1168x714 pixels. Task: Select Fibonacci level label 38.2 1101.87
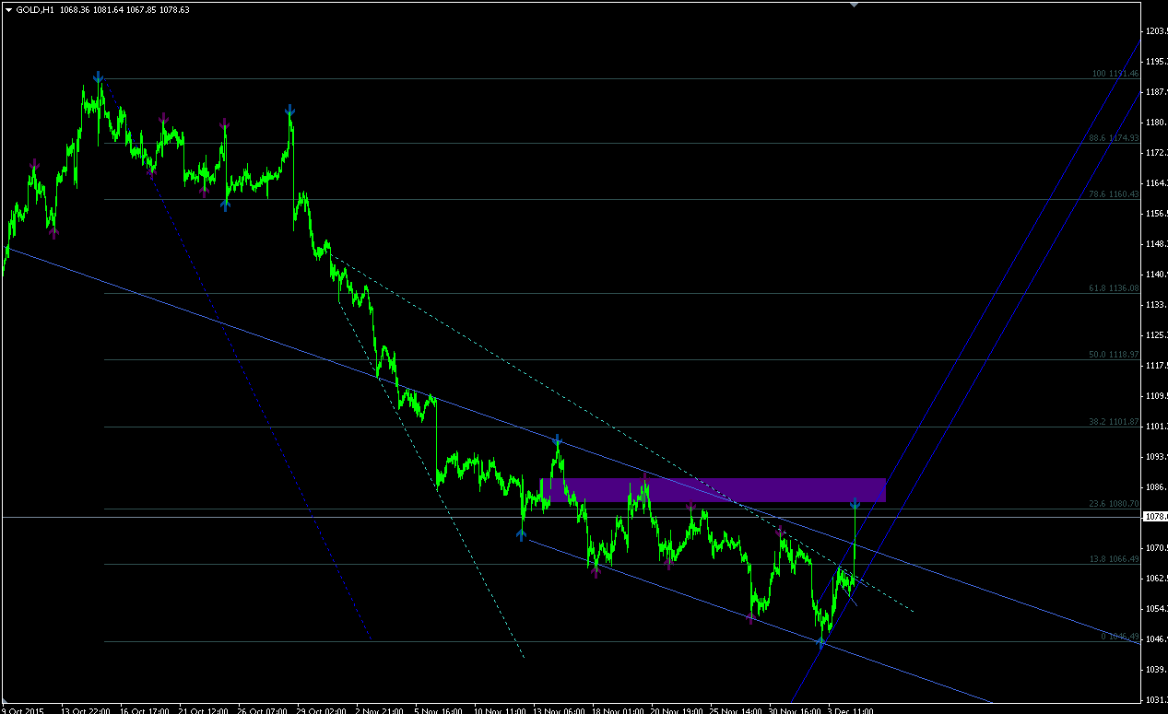point(1114,421)
